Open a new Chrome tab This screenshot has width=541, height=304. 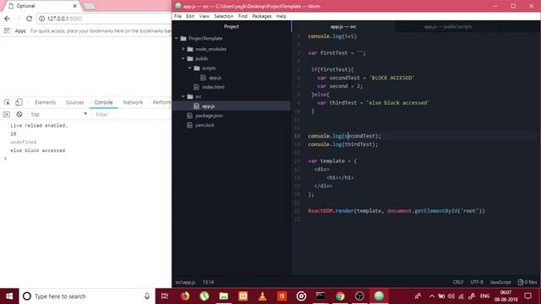click(90, 6)
